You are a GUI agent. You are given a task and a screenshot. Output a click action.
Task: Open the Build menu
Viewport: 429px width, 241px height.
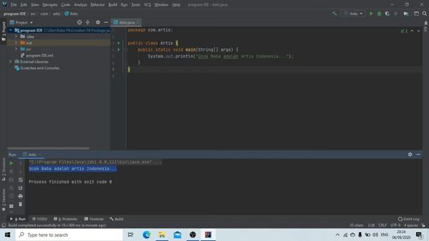(x=113, y=5)
